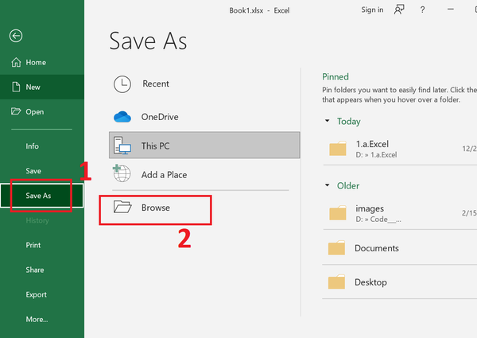Click the images folder name
Image resolution: width=477 pixels, height=338 pixels.
[x=370, y=208]
